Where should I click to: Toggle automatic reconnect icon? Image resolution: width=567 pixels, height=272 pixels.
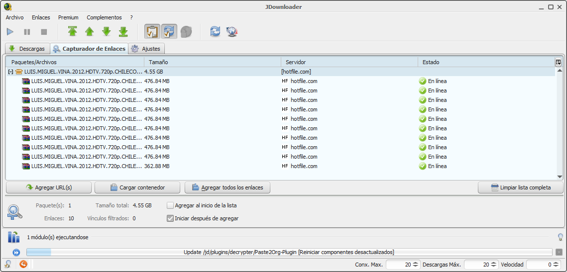click(169, 32)
